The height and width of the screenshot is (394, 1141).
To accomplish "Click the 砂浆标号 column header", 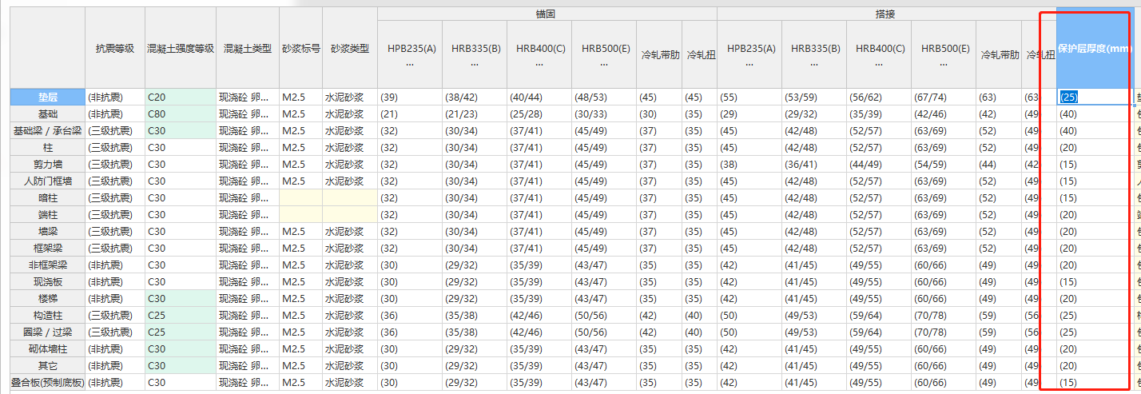I will [301, 48].
